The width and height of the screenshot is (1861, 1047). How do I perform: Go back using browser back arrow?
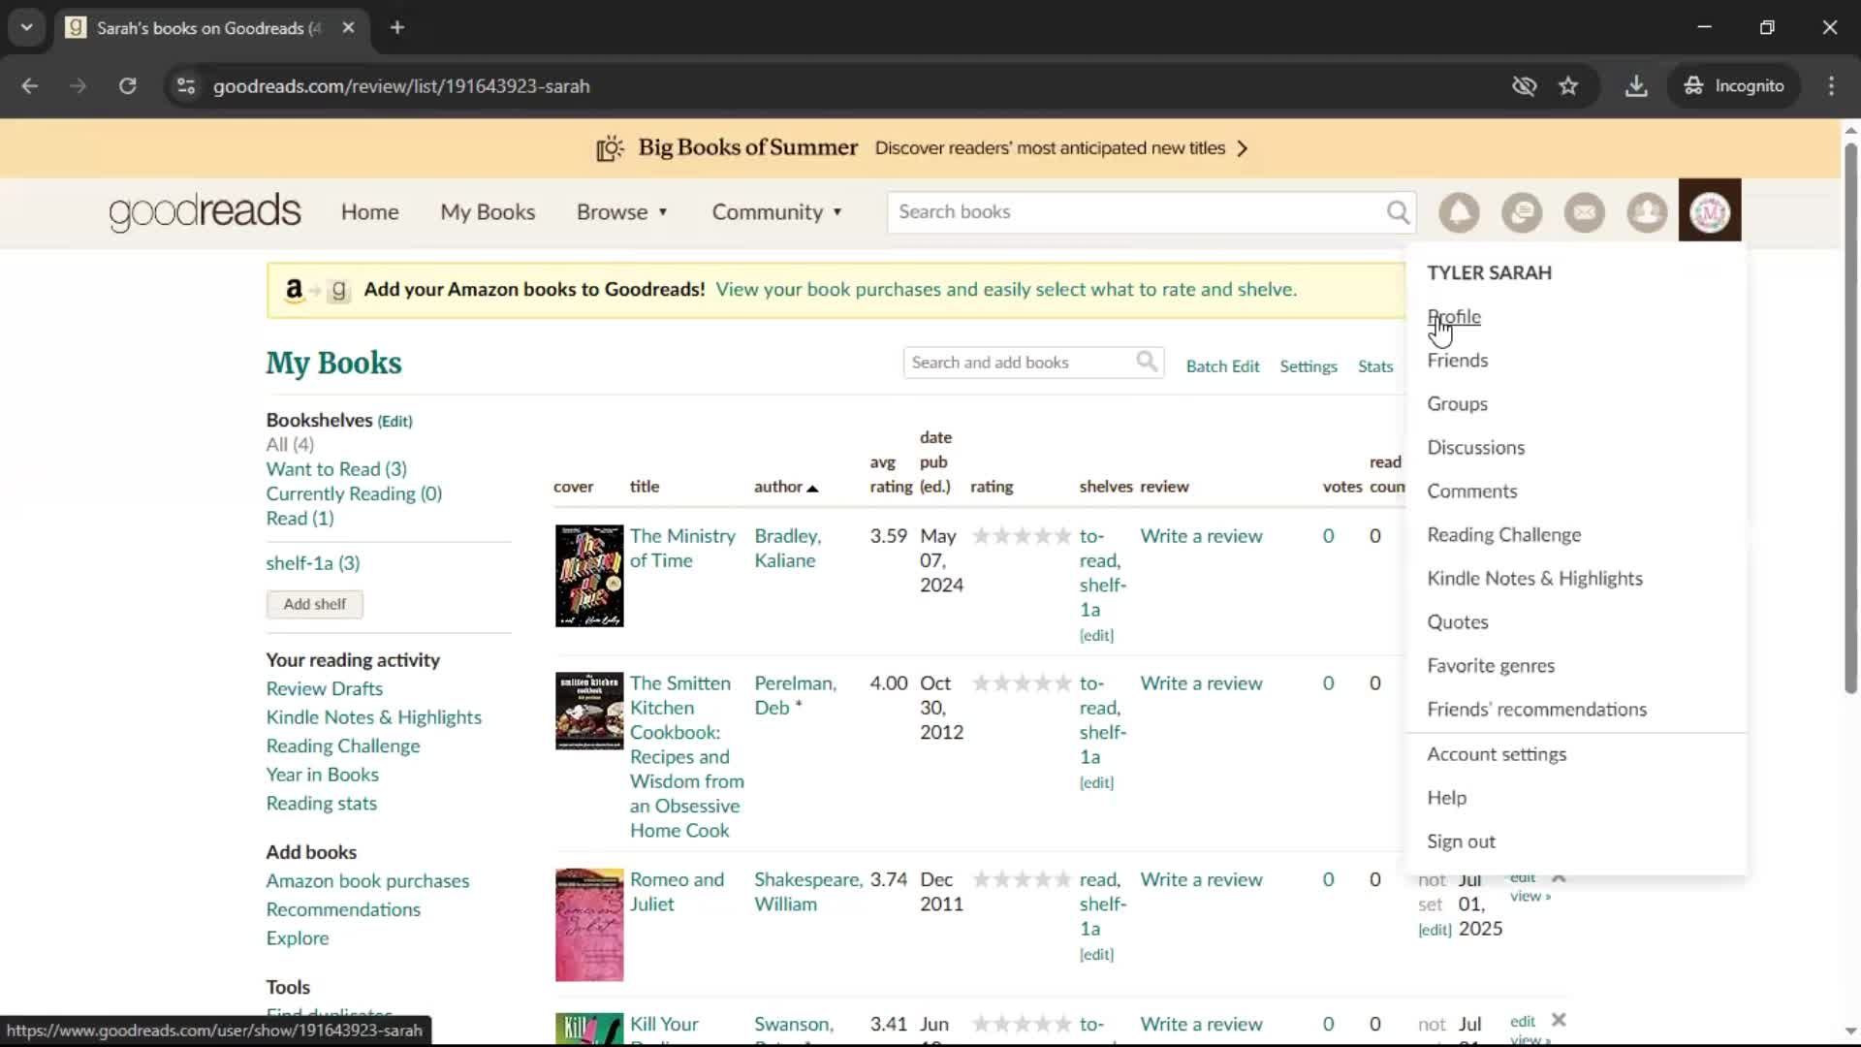[30, 85]
